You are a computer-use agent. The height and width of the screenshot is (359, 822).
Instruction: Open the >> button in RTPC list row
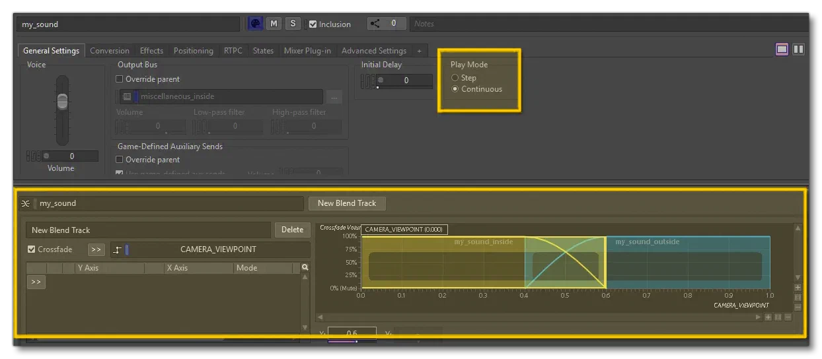click(36, 282)
